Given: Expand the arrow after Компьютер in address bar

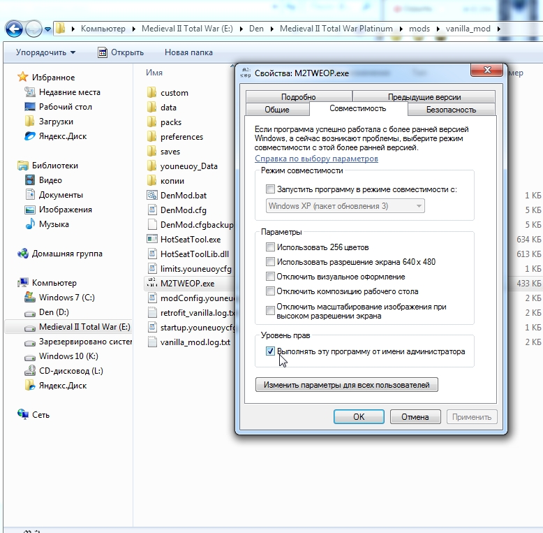Looking at the screenshot, I should pos(134,29).
